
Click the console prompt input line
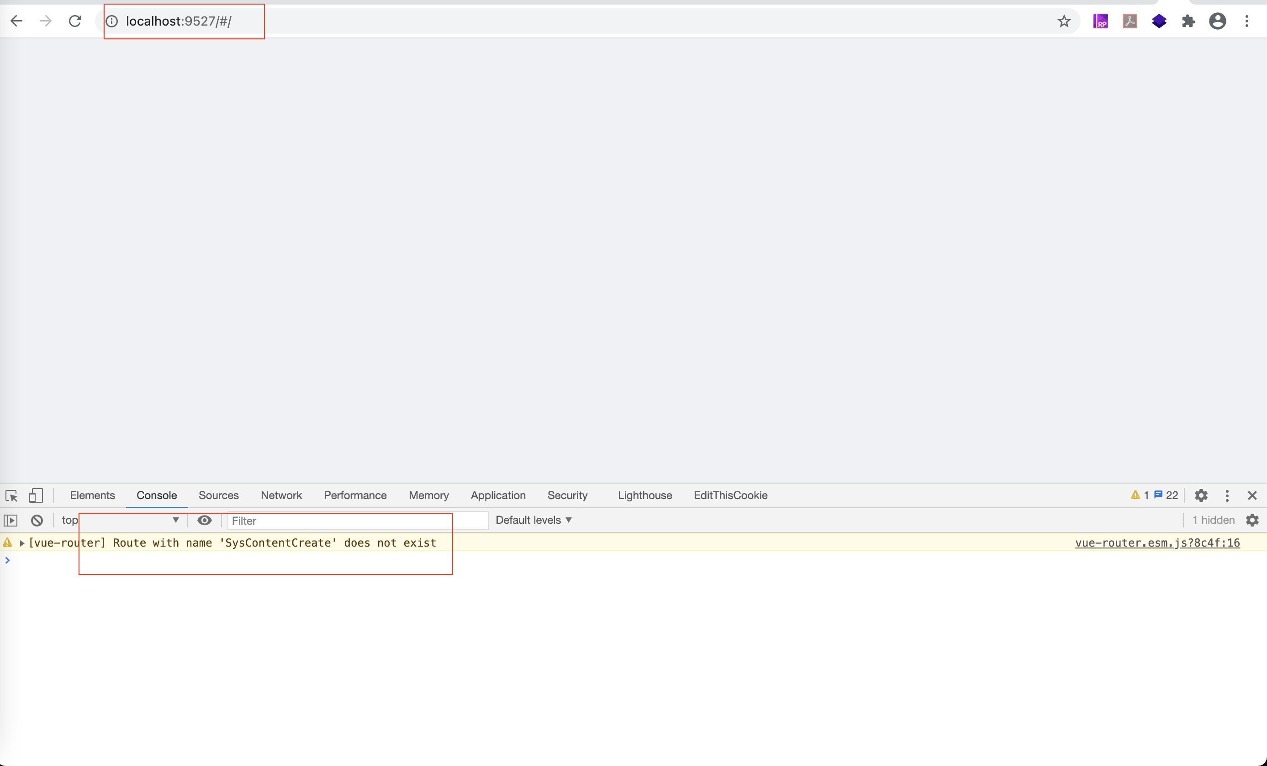coord(633,560)
